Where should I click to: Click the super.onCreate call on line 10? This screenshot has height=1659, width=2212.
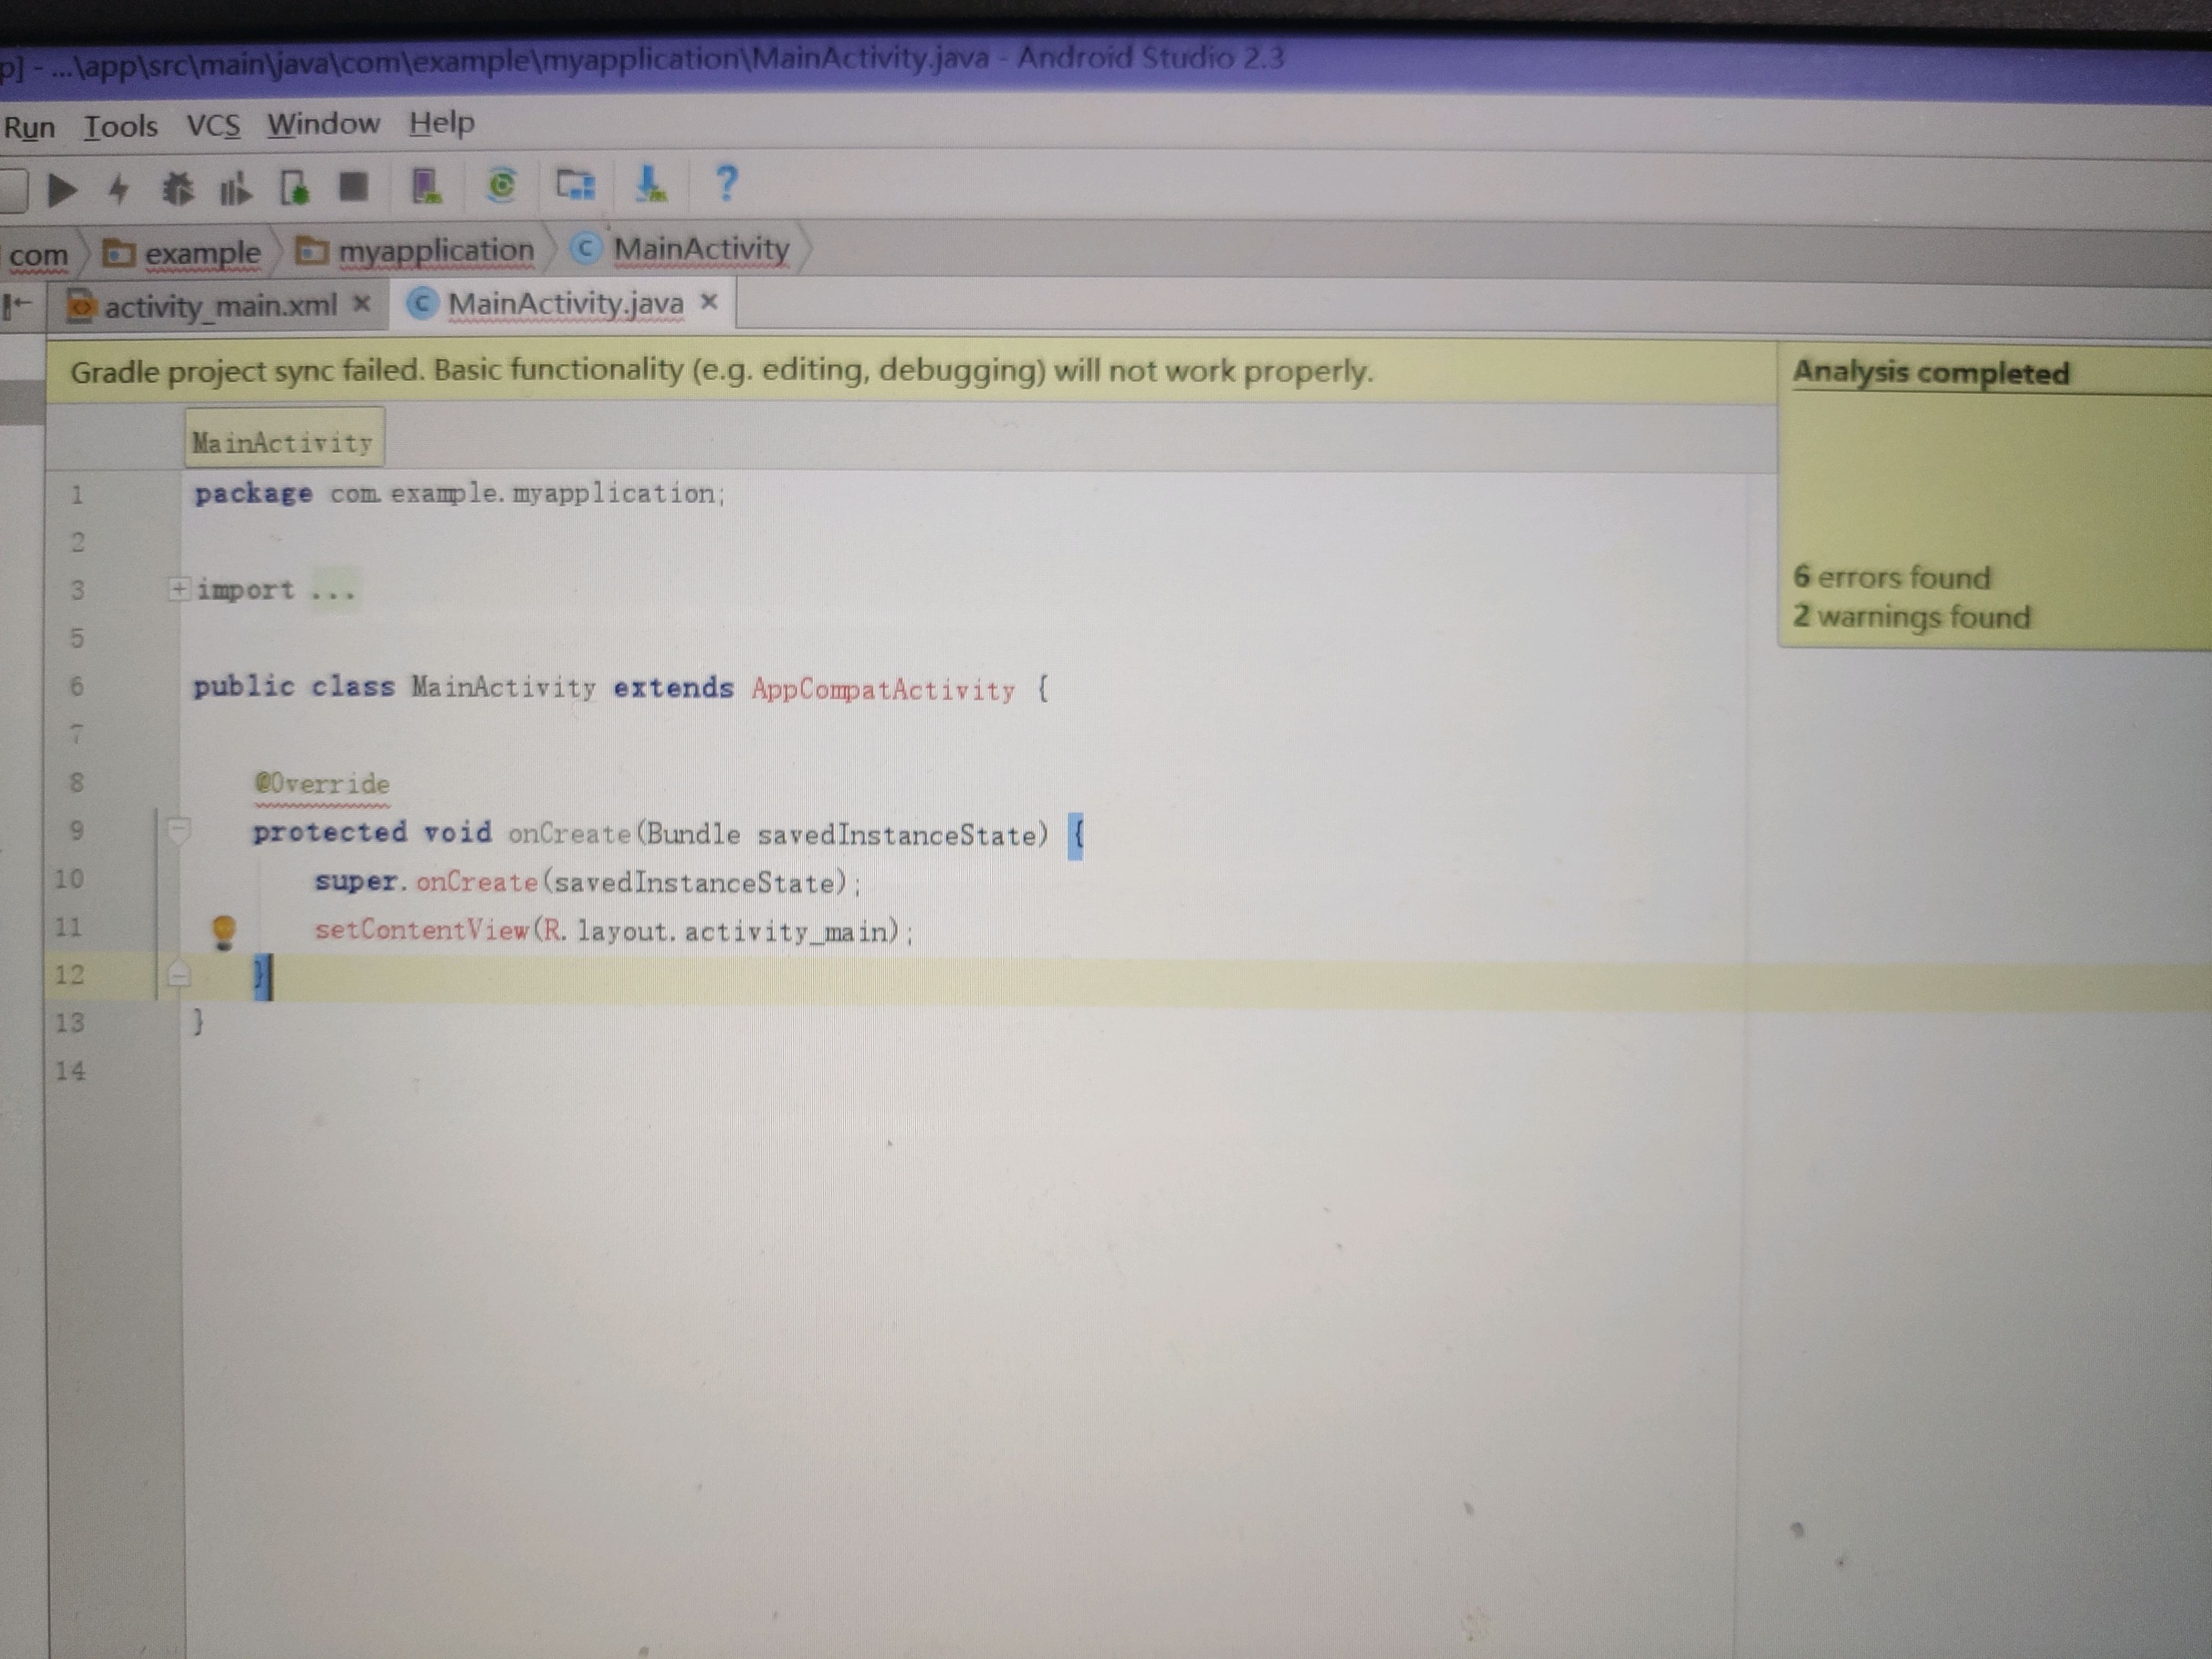click(x=587, y=882)
